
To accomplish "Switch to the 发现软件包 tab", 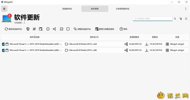I will click(67, 9).
